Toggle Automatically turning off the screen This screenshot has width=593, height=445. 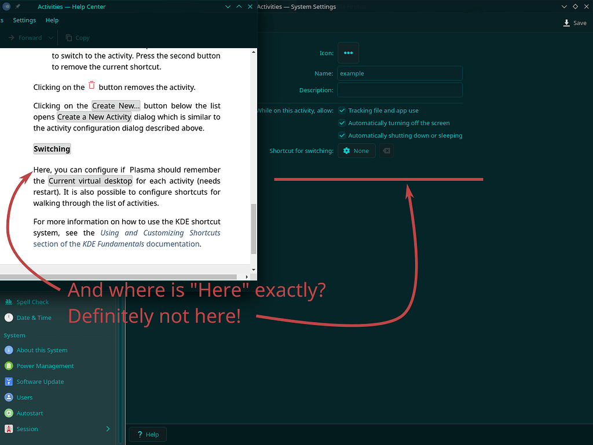coord(342,123)
